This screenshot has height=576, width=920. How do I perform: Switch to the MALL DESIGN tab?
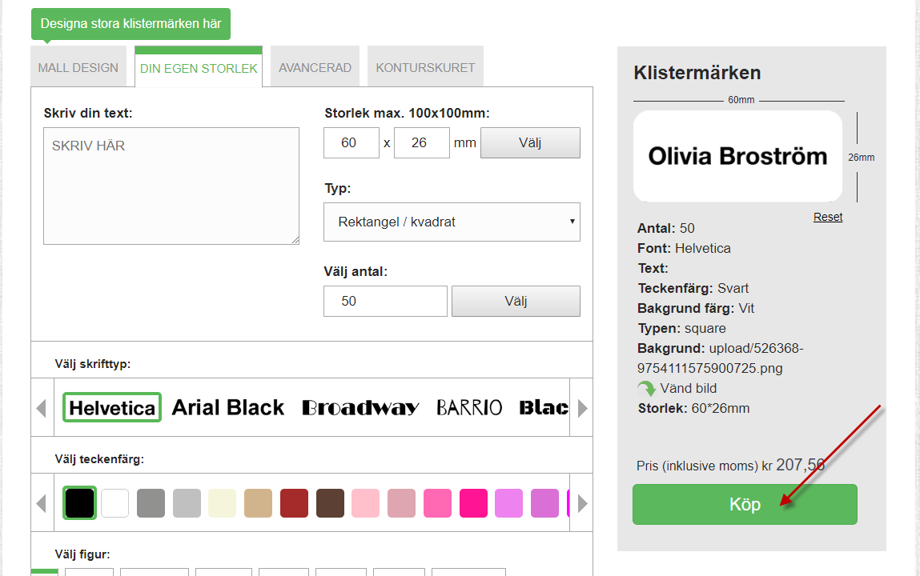[78, 67]
